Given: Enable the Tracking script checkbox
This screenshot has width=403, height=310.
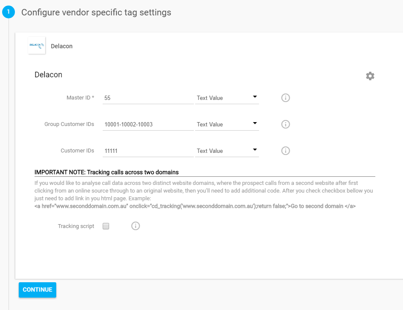Looking at the screenshot, I should [x=106, y=226].
